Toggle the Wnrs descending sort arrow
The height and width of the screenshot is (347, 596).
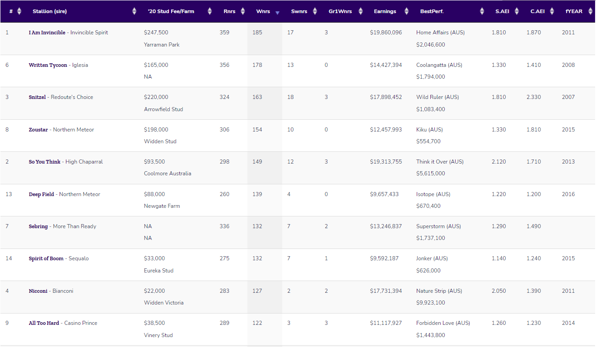277,12
